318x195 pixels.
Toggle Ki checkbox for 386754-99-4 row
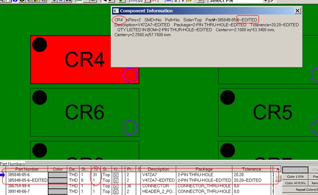[116, 186]
